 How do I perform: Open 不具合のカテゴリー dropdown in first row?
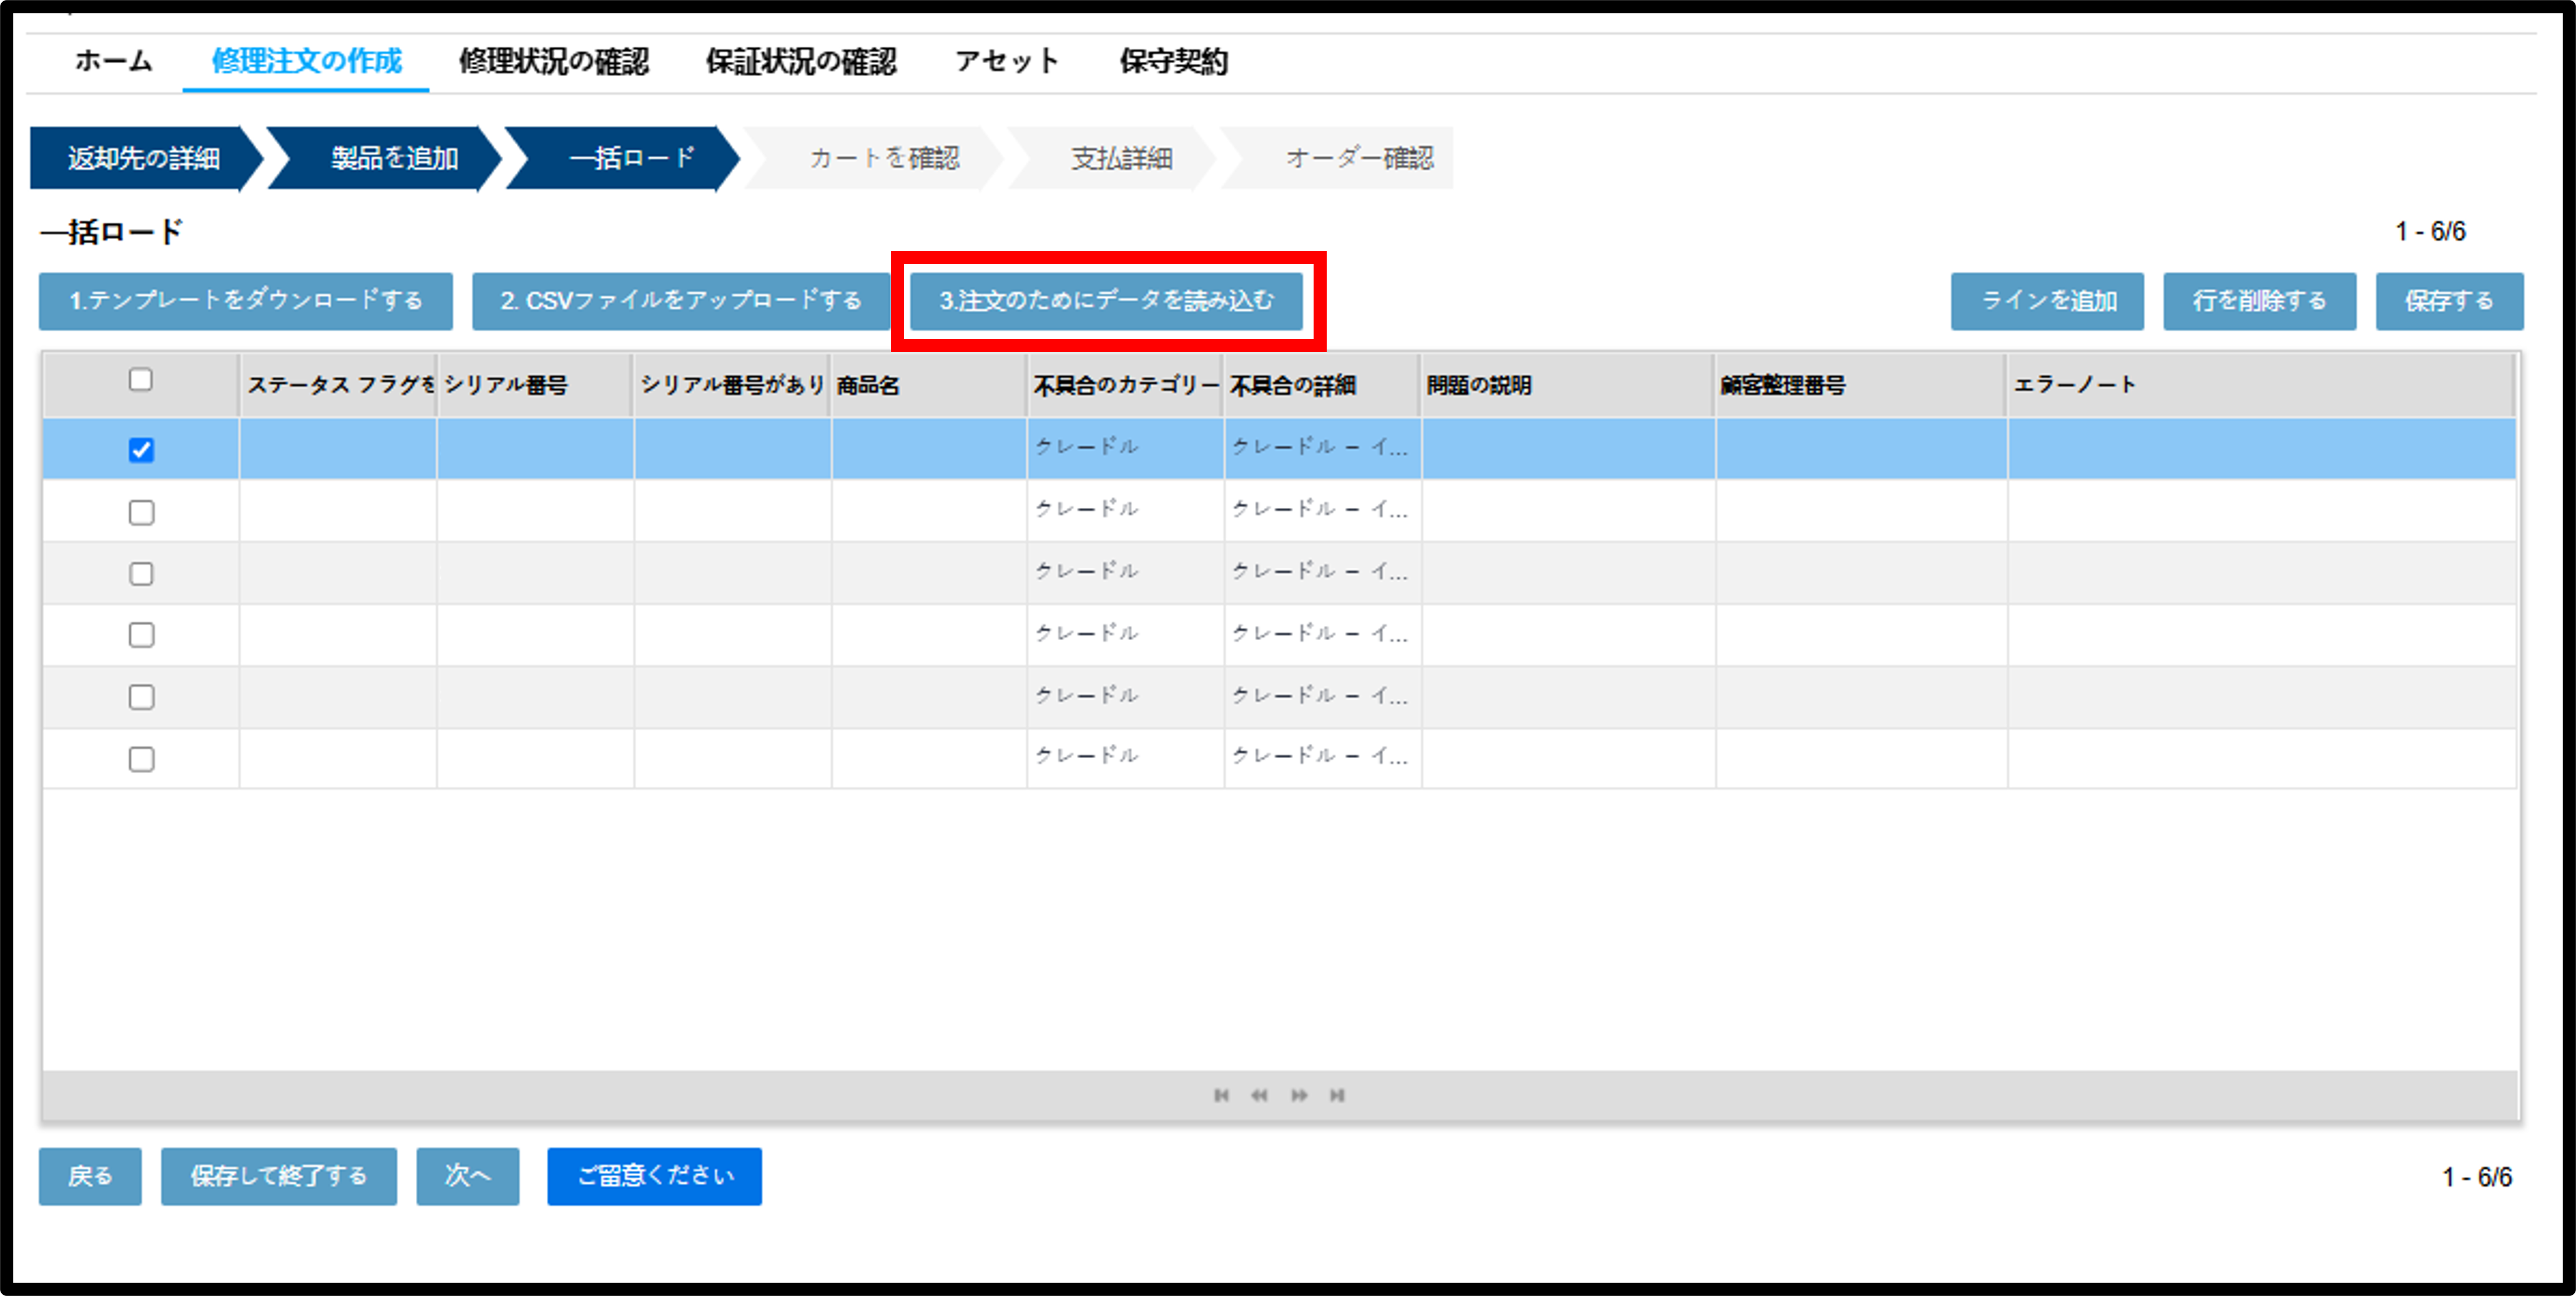pyautogui.click(x=1125, y=447)
